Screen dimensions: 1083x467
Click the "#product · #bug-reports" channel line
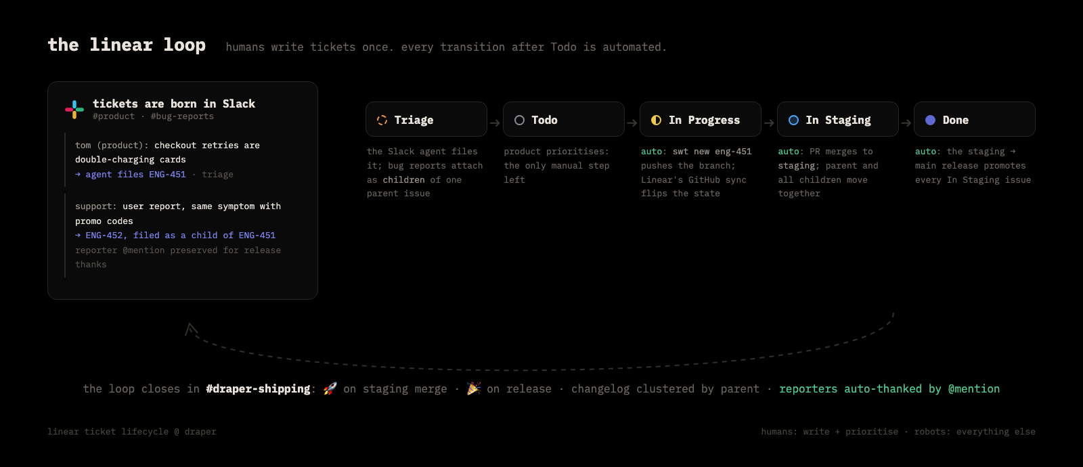point(153,116)
